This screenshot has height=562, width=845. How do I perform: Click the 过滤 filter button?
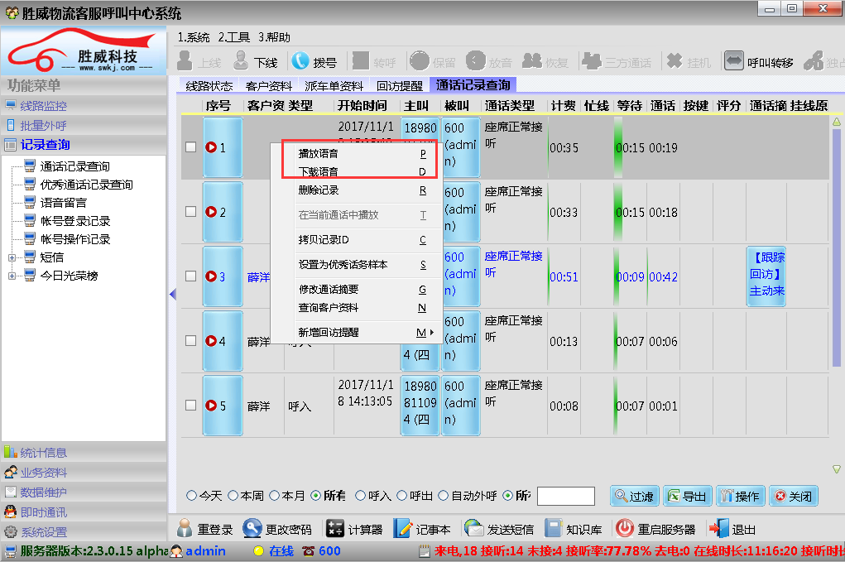tap(634, 496)
